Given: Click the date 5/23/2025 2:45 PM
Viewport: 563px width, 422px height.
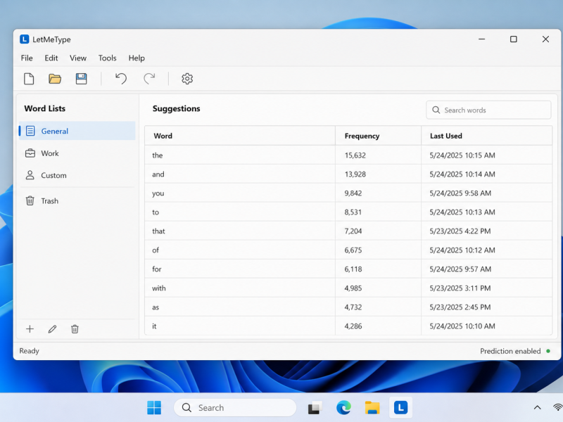Looking at the screenshot, I should click(460, 307).
